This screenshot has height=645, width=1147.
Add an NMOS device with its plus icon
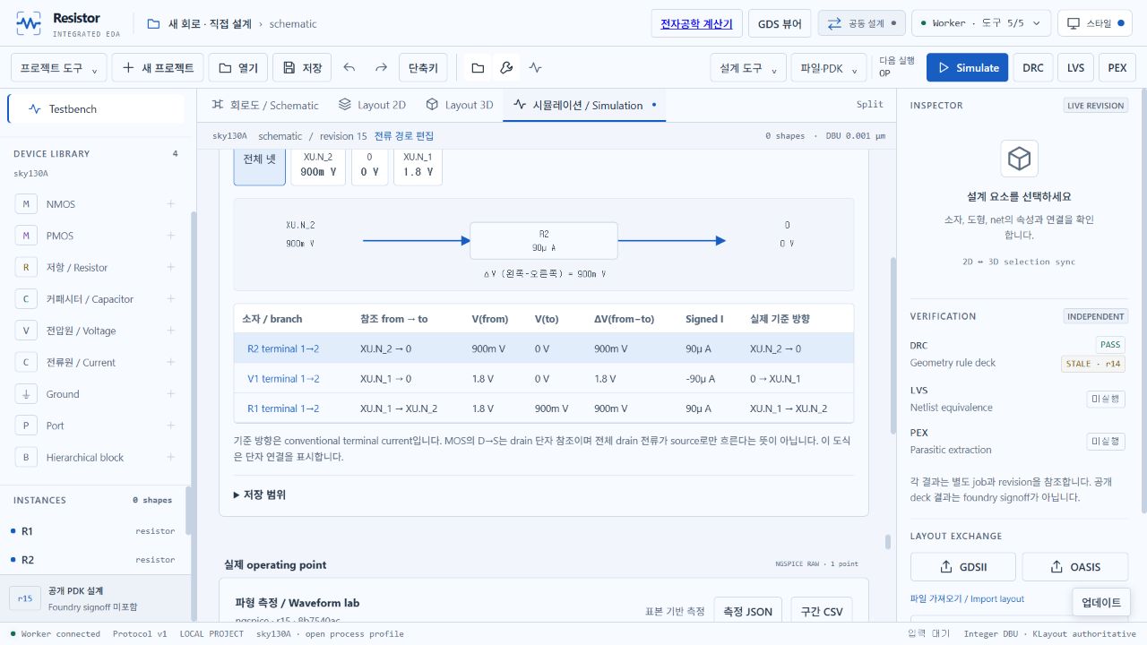pyautogui.click(x=170, y=204)
